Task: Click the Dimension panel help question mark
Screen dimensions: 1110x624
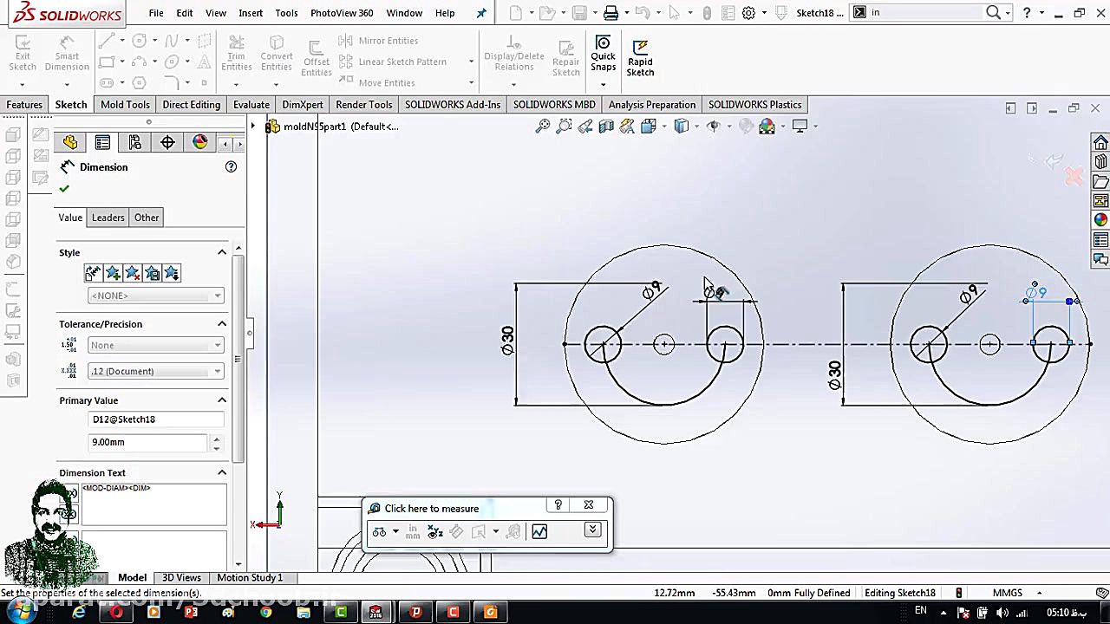Action: (x=231, y=166)
